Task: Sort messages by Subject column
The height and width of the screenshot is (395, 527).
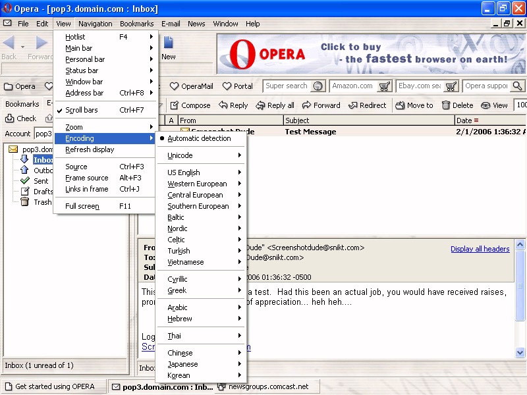Action: pyautogui.click(x=369, y=120)
